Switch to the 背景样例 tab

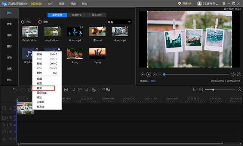(x=96, y=15)
